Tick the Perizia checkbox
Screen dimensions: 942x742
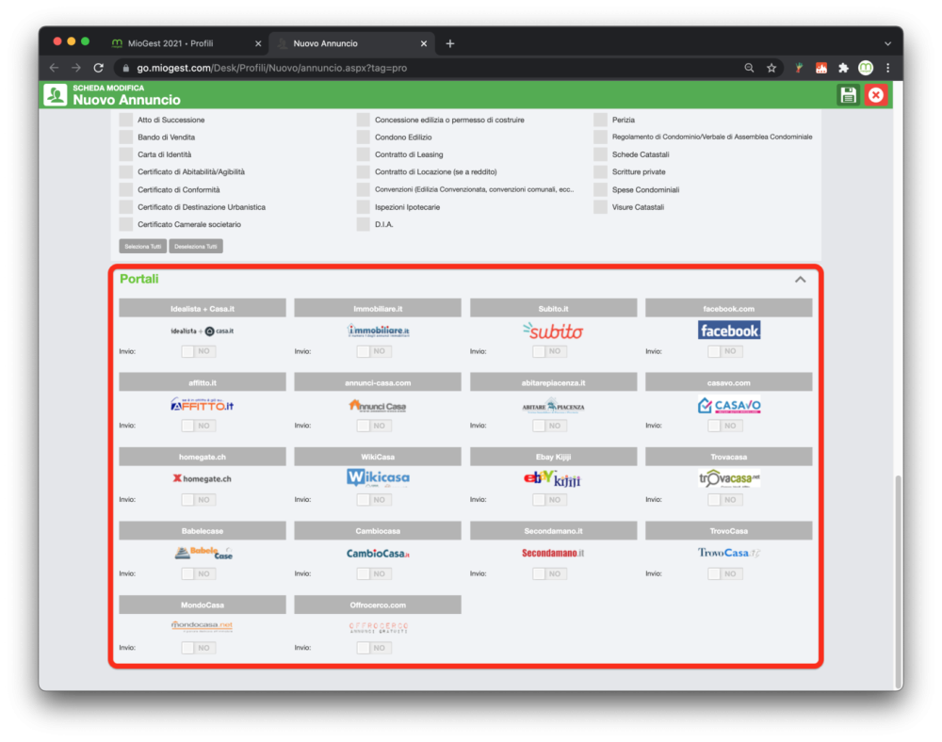(600, 120)
